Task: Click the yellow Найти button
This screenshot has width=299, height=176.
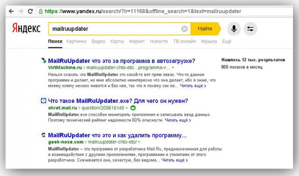Action: click(205, 29)
